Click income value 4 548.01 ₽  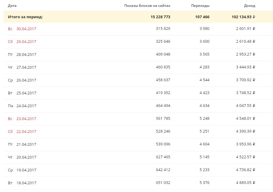pyautogui.click(x=245, y=119)
